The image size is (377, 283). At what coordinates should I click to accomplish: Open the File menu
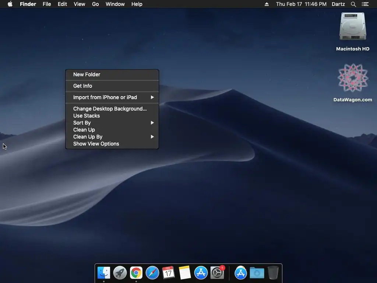[47, 4]
